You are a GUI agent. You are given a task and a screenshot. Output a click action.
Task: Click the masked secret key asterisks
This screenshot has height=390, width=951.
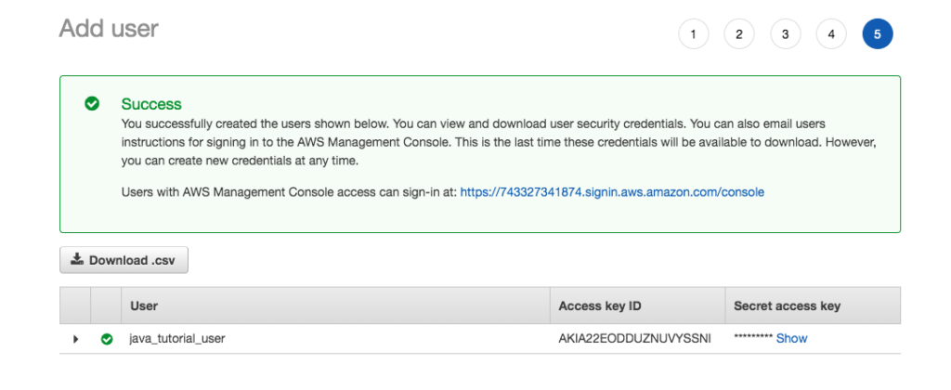pyautogui.click(x=753, y=338)
